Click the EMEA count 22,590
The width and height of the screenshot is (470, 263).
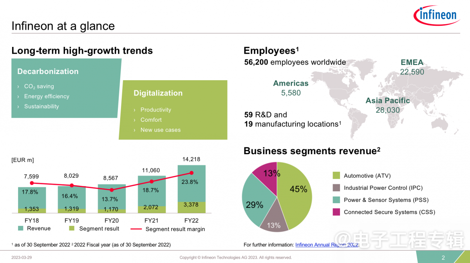click(x=412, y=72)
